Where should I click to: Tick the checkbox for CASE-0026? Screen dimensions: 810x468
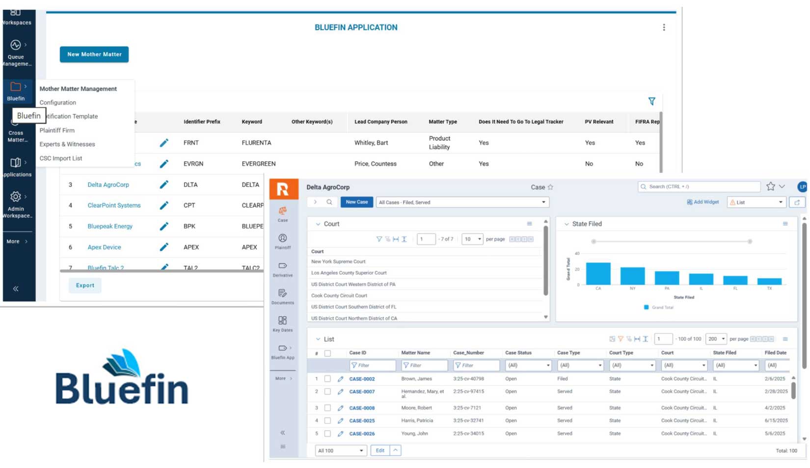pyautogui.click(x=327, y=434)
